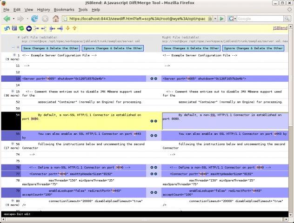The width and height of the screenshot is (294, 223).
Task: Click the green refresh diff icon
Action: point(21,28)
